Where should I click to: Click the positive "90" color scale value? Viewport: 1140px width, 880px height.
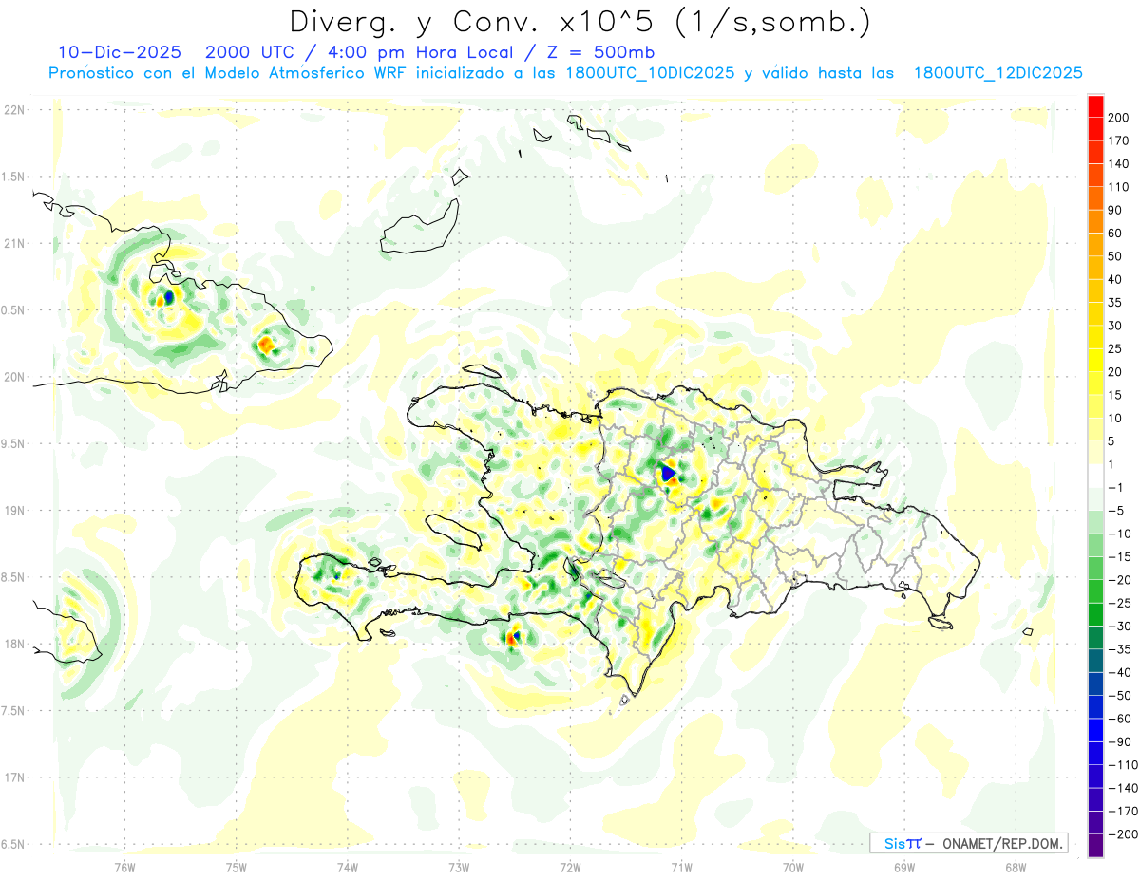[1115, 210]
